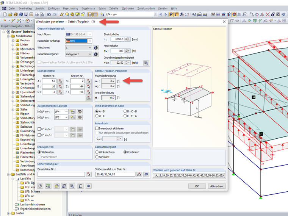Screen dimensions: 288x216
Task: Open Geländekategorie dropdown
Action: 90,54
